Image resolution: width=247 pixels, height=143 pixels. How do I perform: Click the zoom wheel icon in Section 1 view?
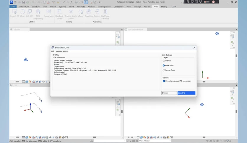pyautogui.click(x=118, y=36)
